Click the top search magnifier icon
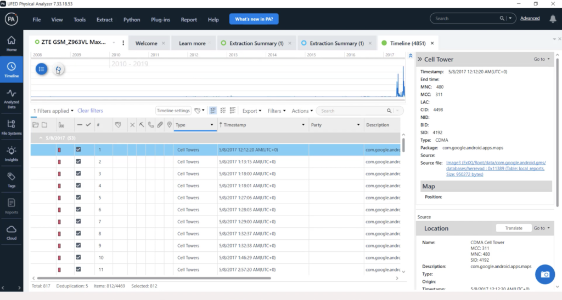The width and height of the screenshot is (562, 300). 502,18
